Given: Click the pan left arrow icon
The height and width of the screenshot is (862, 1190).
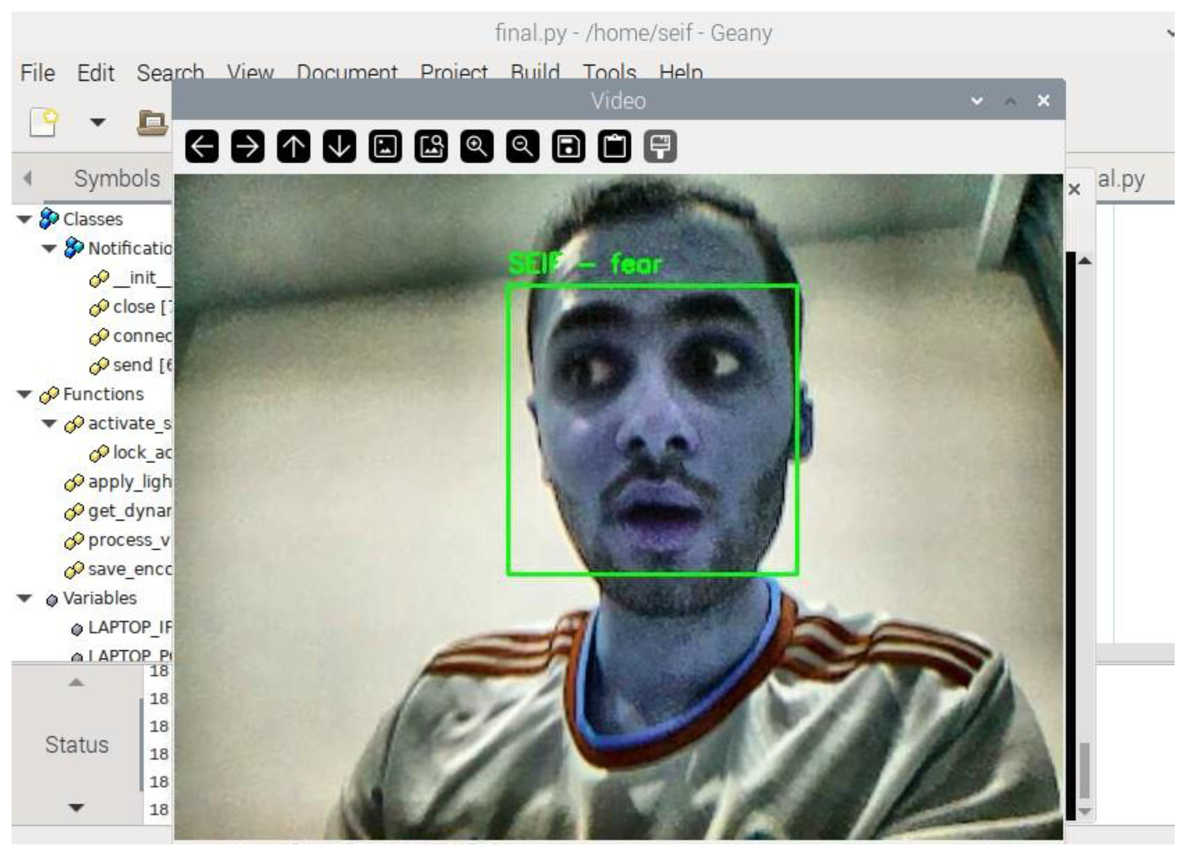Looking at the screenshot, I should tap(202, 146).
